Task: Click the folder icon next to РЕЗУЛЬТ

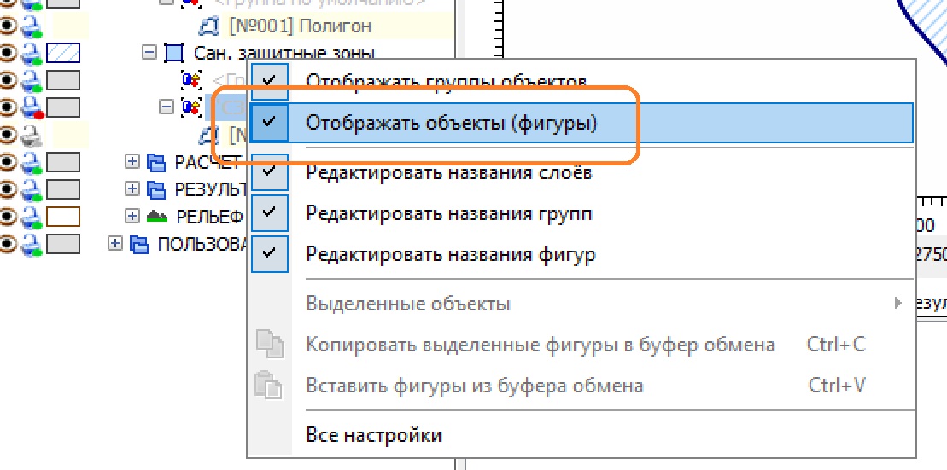Action: [155, 189]
